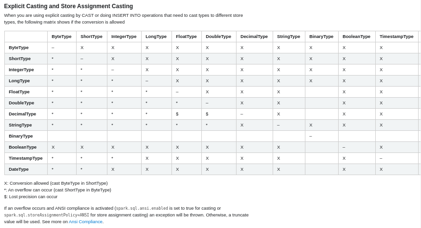Open the Ansi Compliance link
The width and height of the screenshot is (421, 228).
point(86,222)
